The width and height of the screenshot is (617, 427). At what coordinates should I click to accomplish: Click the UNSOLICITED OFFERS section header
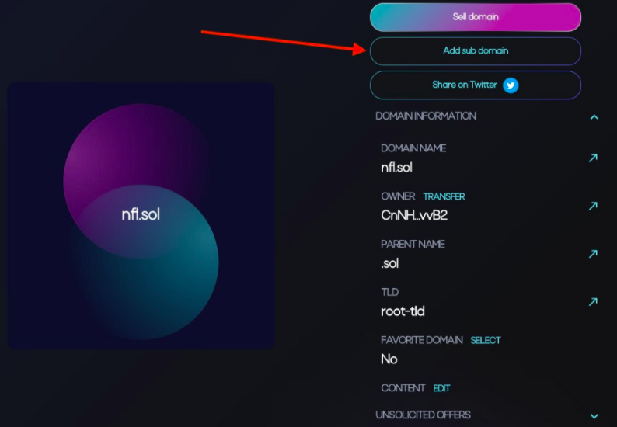point(423,415)
